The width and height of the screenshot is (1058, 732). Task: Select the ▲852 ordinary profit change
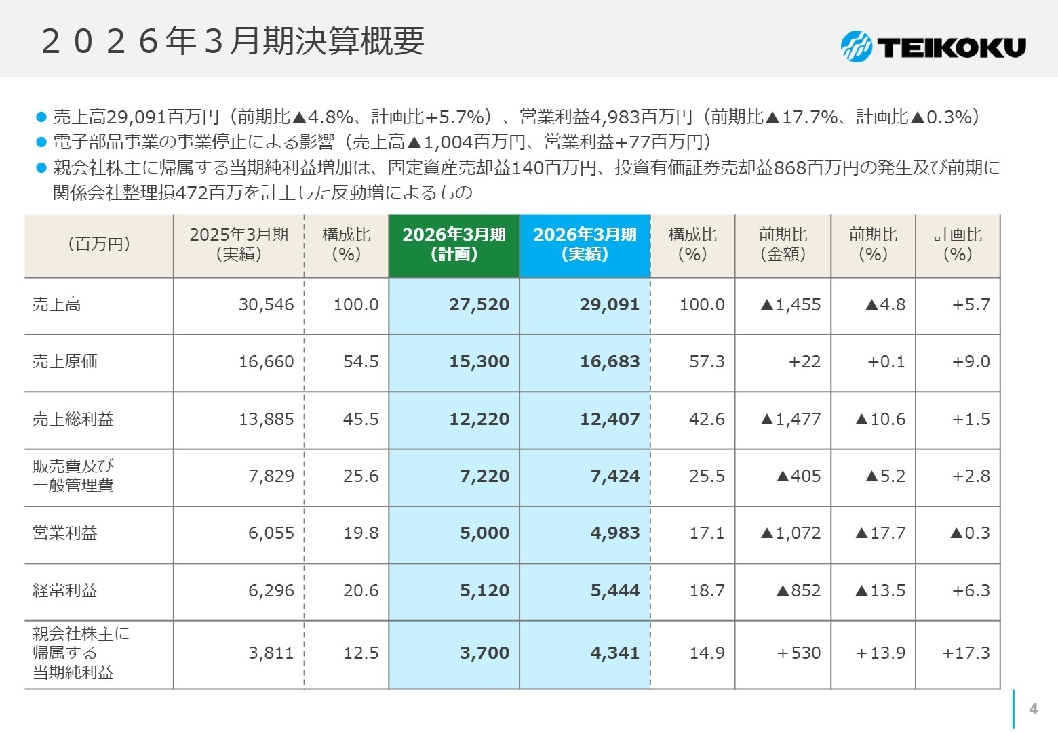point(798,591)
